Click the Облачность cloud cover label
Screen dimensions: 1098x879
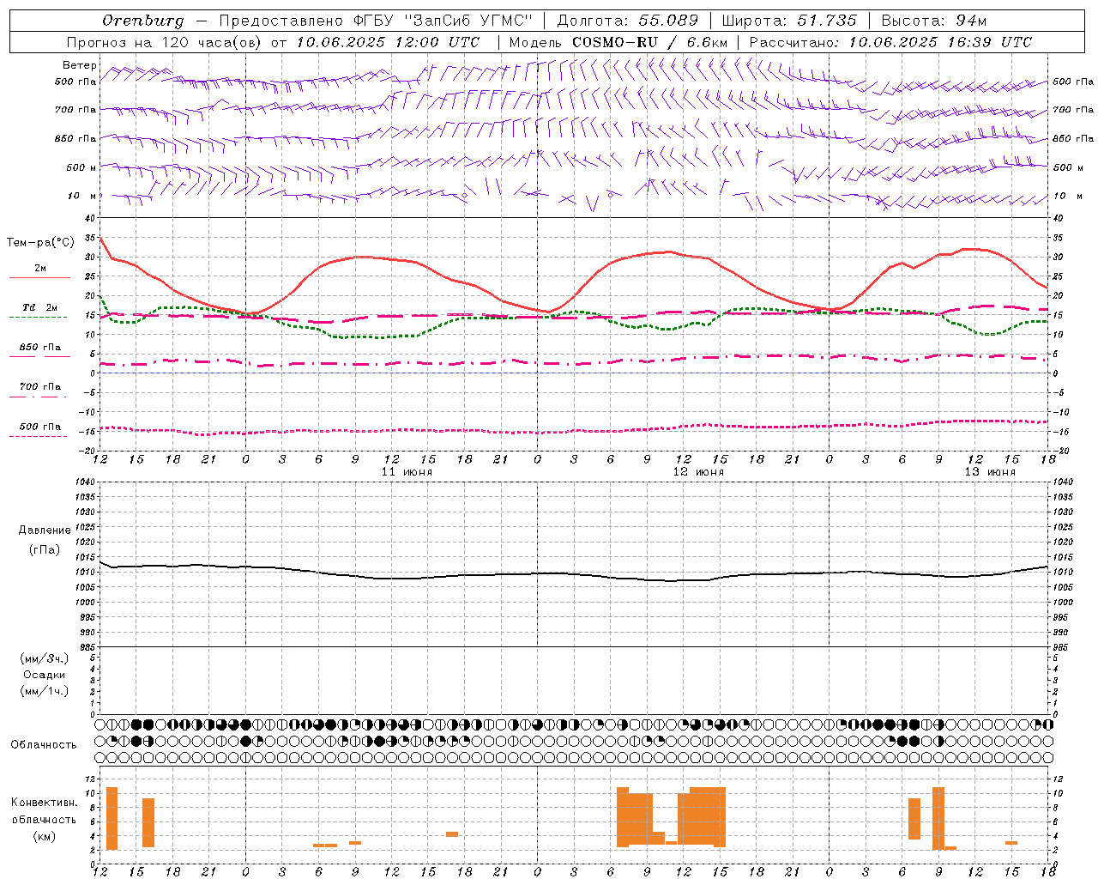(44, 745)
